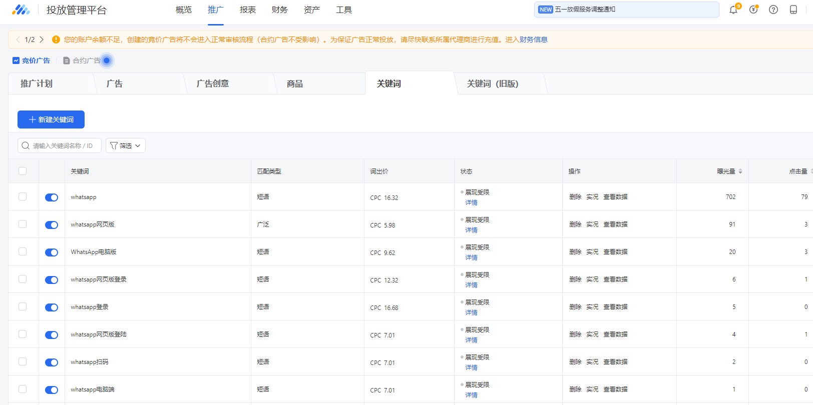Open 详情 link for whatsapp row
The height and width of the screenshot is (405, 813).
coord(471,202)
